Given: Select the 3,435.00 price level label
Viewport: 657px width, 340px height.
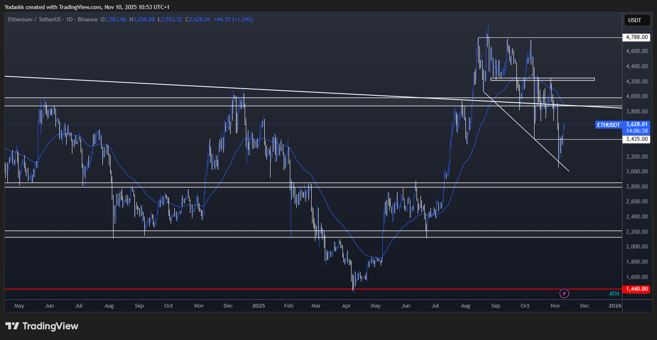Looking at the screenshot, I should (x=636, y=139).
